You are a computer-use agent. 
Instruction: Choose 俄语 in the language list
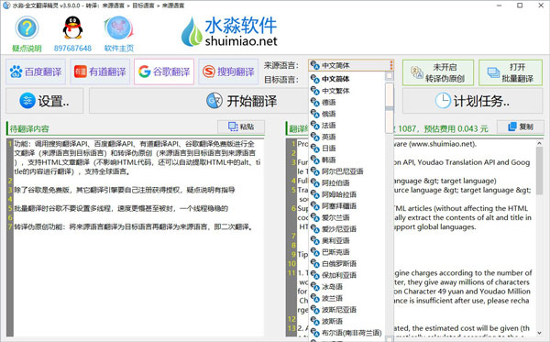coord(346,114)
